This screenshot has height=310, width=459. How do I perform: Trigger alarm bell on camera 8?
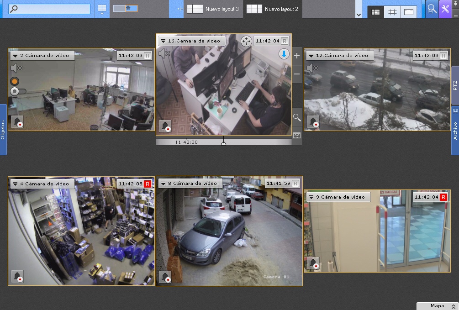pyautogui.click(x=165, y=277)
